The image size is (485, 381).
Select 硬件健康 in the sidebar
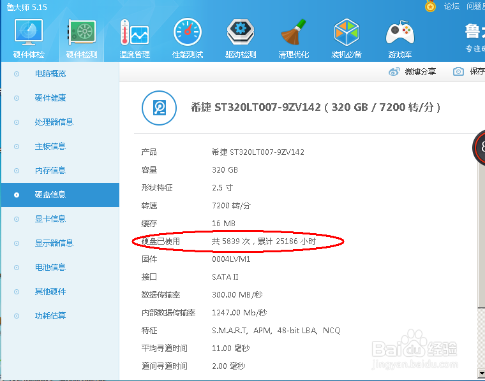click(50, 98)
